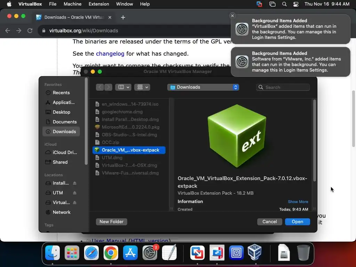Open the VirtualBox application menu
Viewport: 356px width, 267px height.
pyautogui.click(x=30, y=4)
